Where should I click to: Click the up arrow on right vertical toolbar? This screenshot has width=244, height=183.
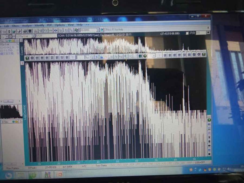pyautogui.click(x=209, y=137)
